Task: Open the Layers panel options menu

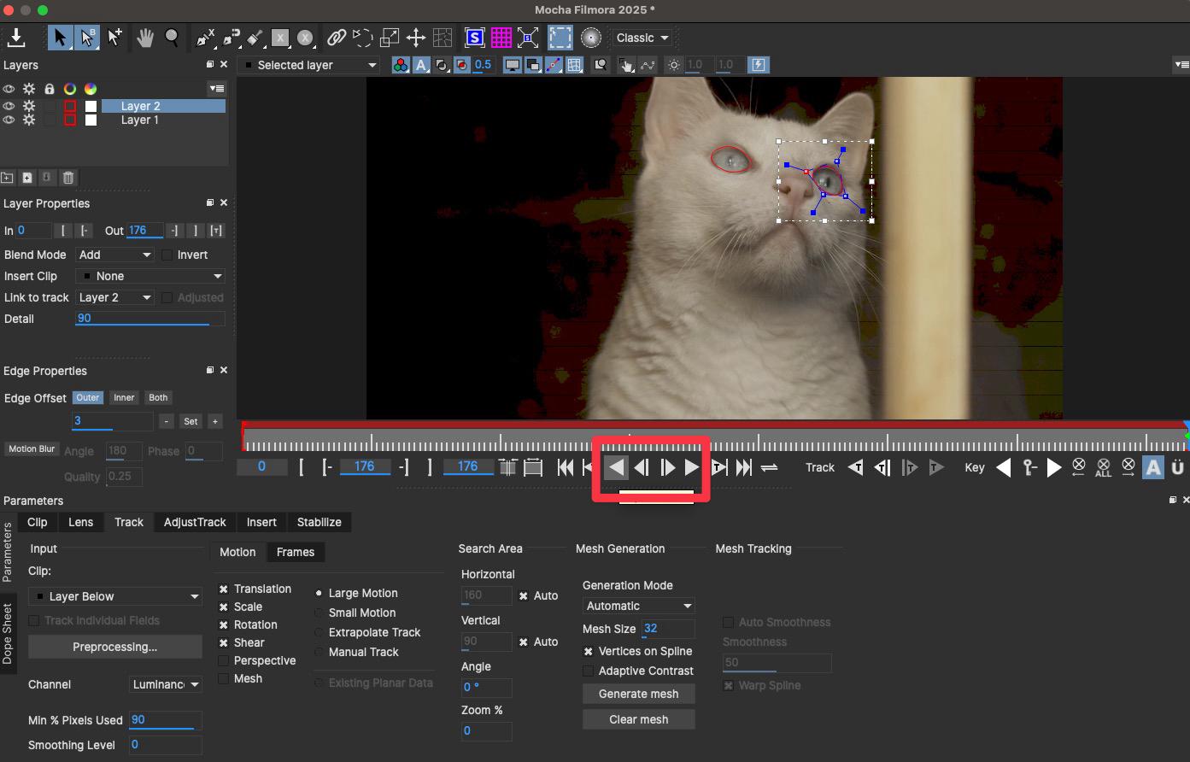Action: [x=217, y=88]
